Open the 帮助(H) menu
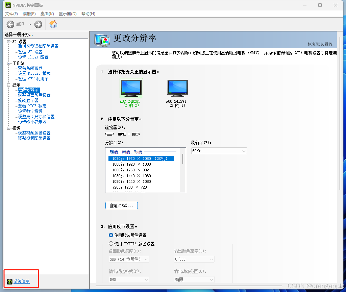 tap(88, 14)
